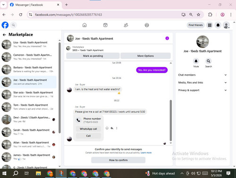Open the Hot days ahead weather widget
Viewport: 236px width, 178px height.
point(160,173)
